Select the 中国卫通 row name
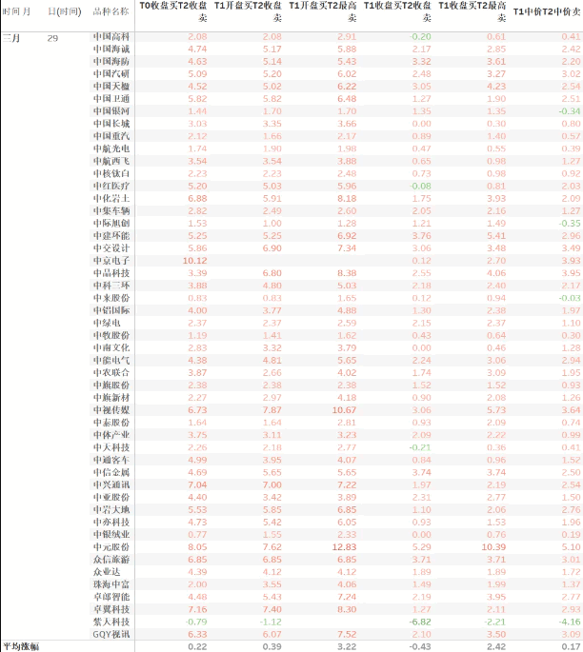Screen dimensions: 583x652 click(x=111, y=99)
